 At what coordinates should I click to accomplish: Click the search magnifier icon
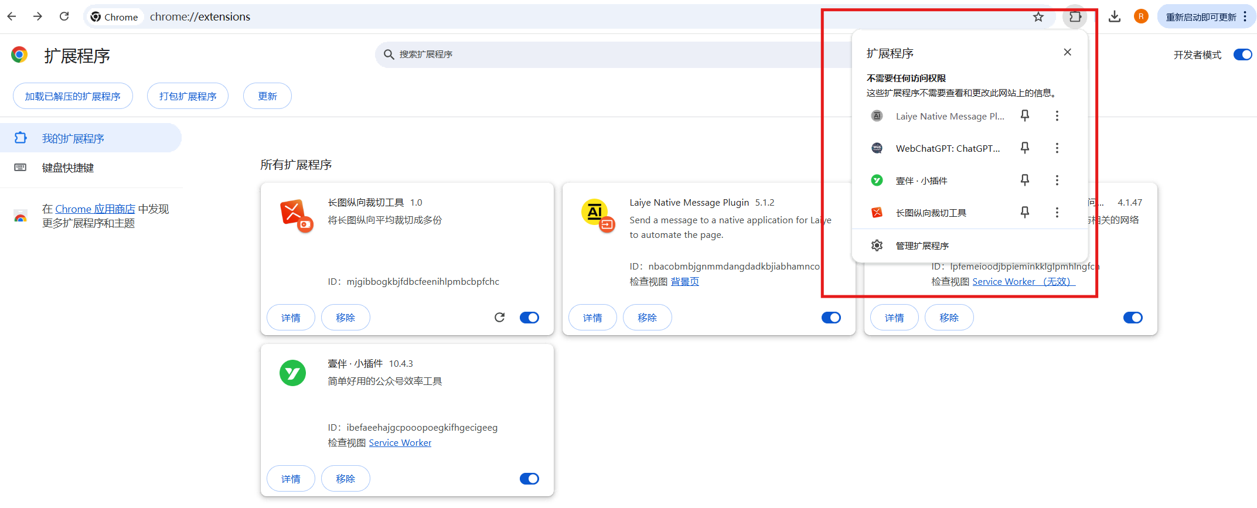click(x=389, y=54)
